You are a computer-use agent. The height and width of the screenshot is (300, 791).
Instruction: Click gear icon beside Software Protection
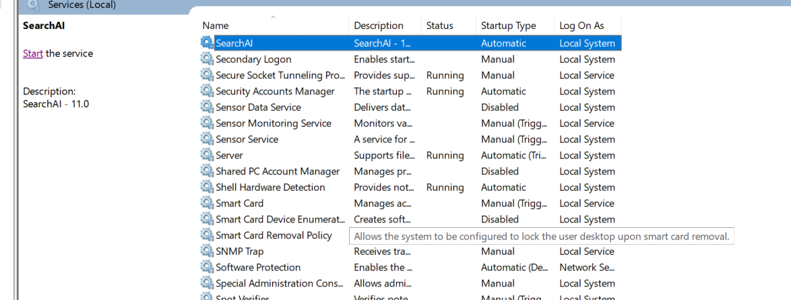[x=208, y=267]
